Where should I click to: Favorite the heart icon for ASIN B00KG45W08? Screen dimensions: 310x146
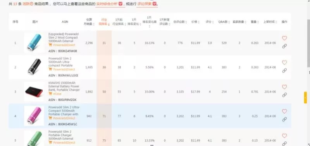[x=284, y=38]
